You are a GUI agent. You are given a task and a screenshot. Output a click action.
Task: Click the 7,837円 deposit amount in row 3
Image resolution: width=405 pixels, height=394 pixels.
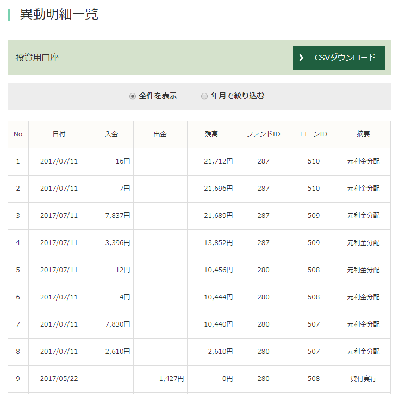[x=117, y=216]
